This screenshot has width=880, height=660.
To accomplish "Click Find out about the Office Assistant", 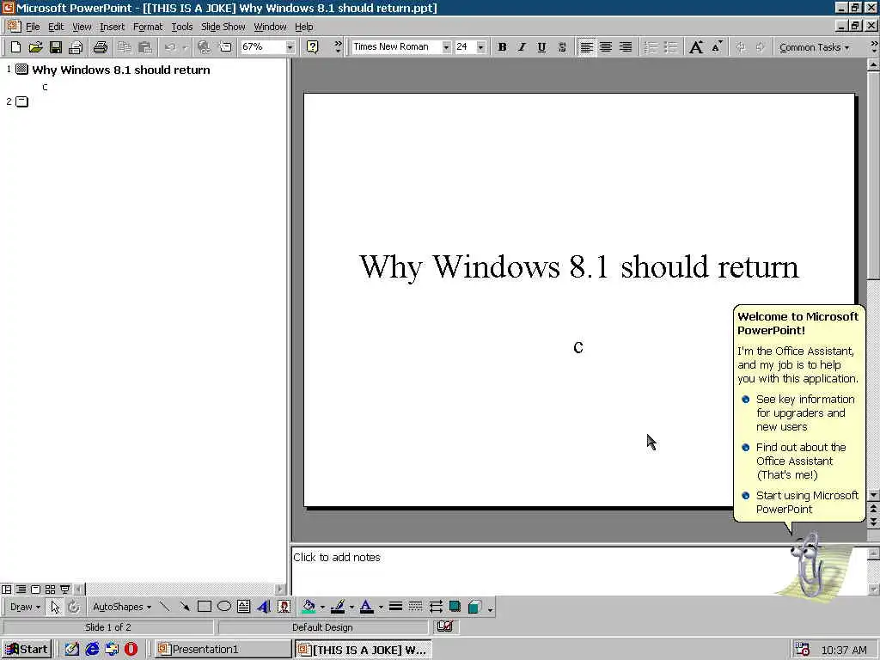I will pyautogui.click(x=795, y=461).
